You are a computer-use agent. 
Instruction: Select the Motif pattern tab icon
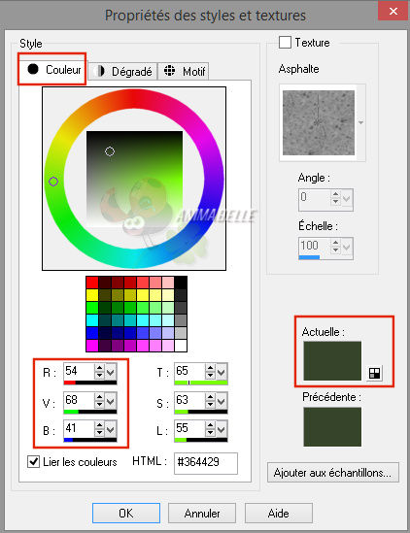[169, 71]
